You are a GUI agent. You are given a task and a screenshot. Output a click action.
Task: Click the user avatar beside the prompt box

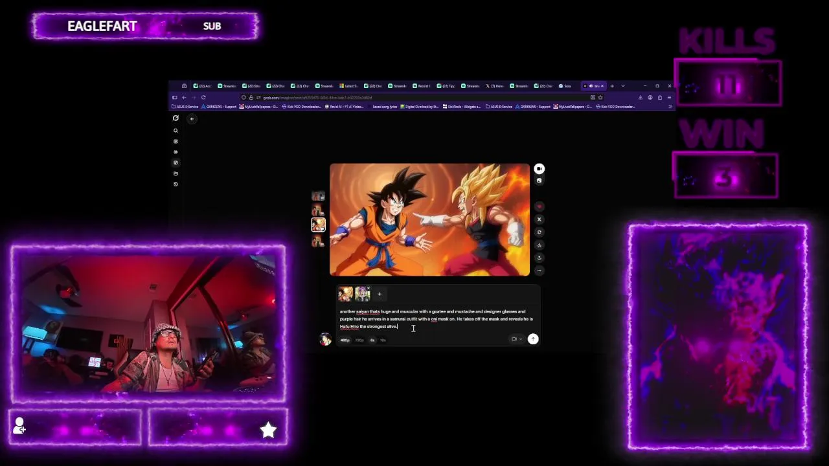pos(325,339)
